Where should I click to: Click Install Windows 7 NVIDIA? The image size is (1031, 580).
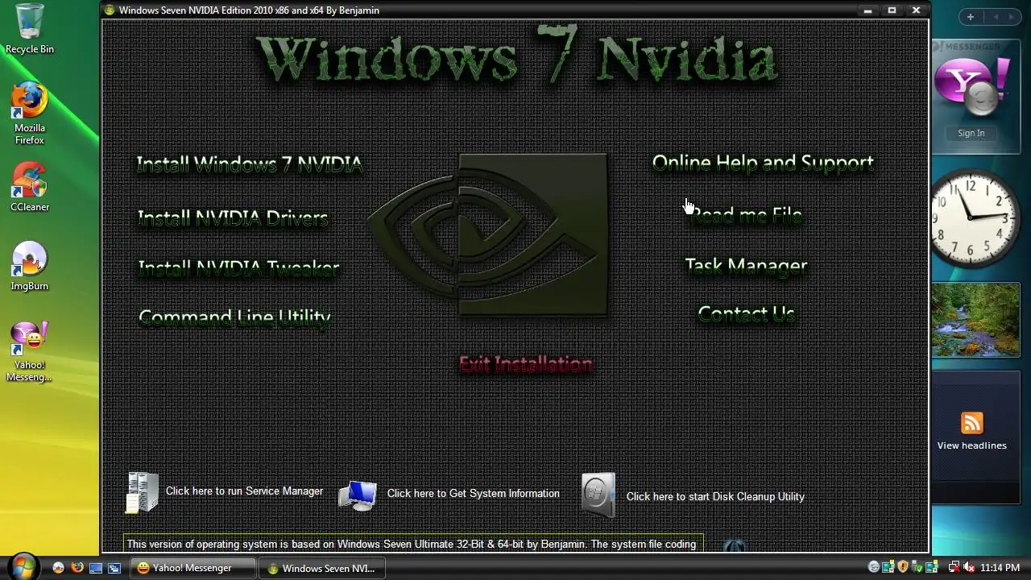[x=250, y=164]
